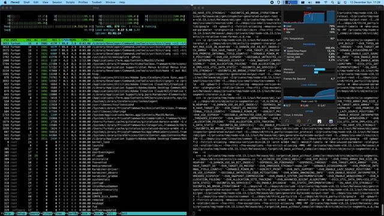Select the launchd row in htop
This screenshot has width=384, height=216.
tap(94, 145)
